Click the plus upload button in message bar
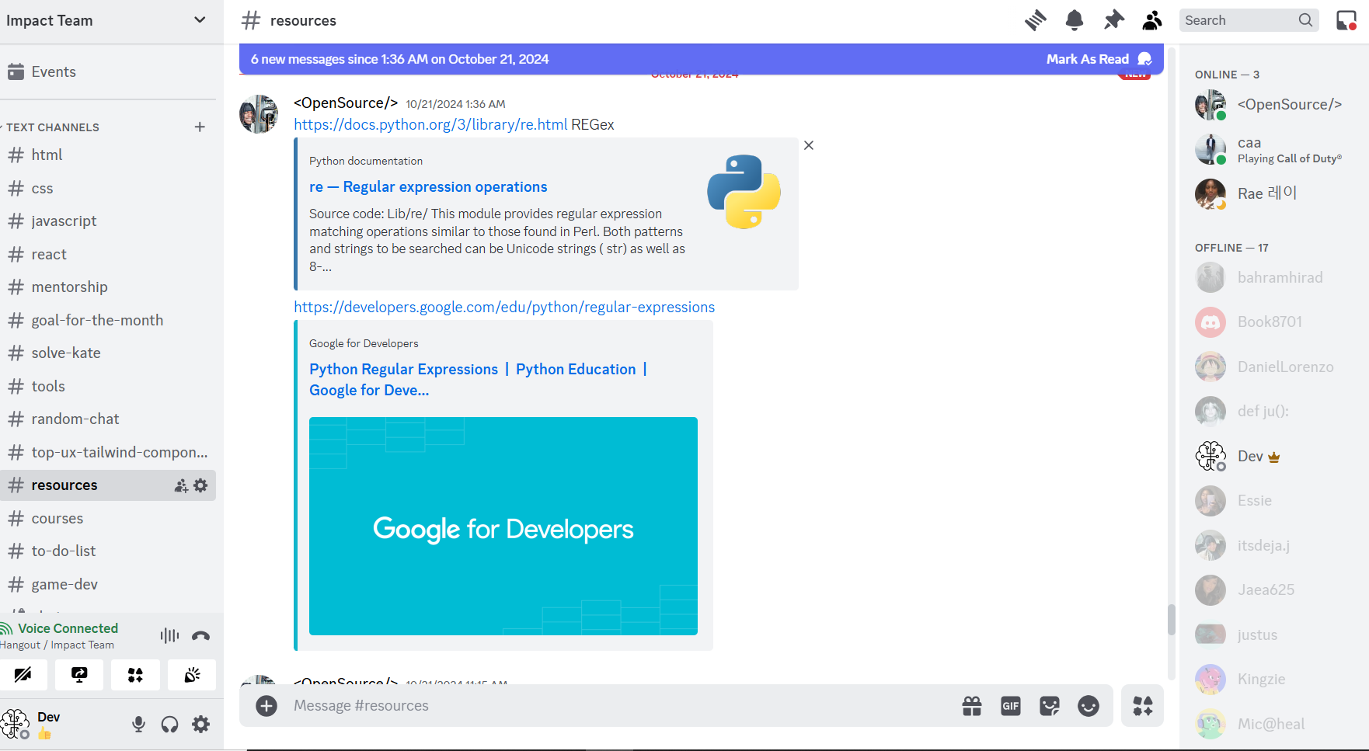The image size is (1369, 751). click(266, 706)
